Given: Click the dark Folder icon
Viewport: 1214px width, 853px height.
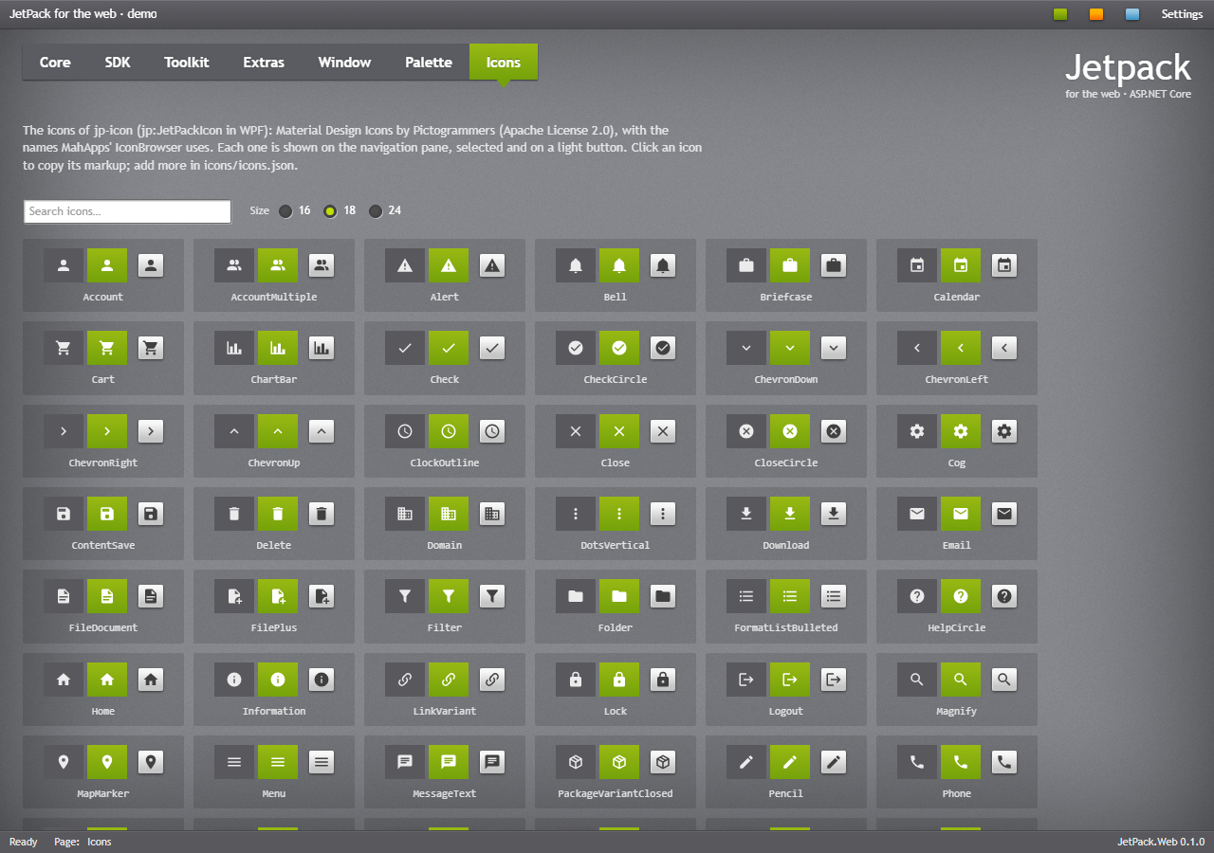Looking at the screenshot, I should click(576, 596).
